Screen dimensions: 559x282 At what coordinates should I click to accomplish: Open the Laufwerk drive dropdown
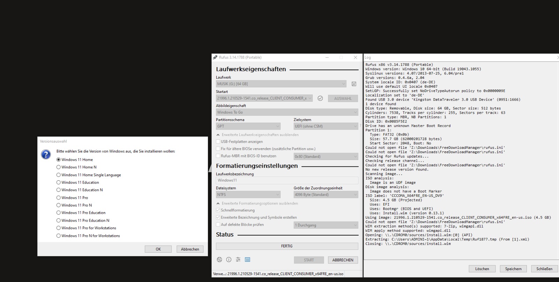coord(281,84)
